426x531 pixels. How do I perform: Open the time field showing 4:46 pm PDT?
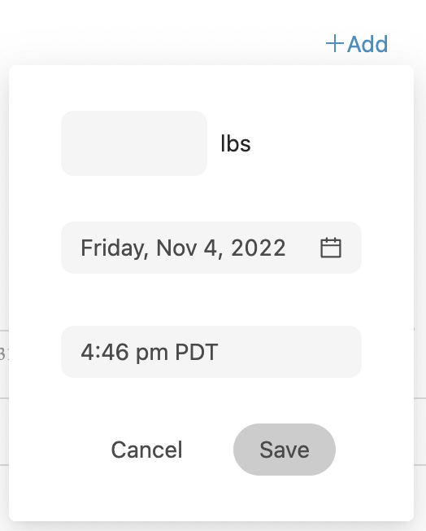click(211, 352)
